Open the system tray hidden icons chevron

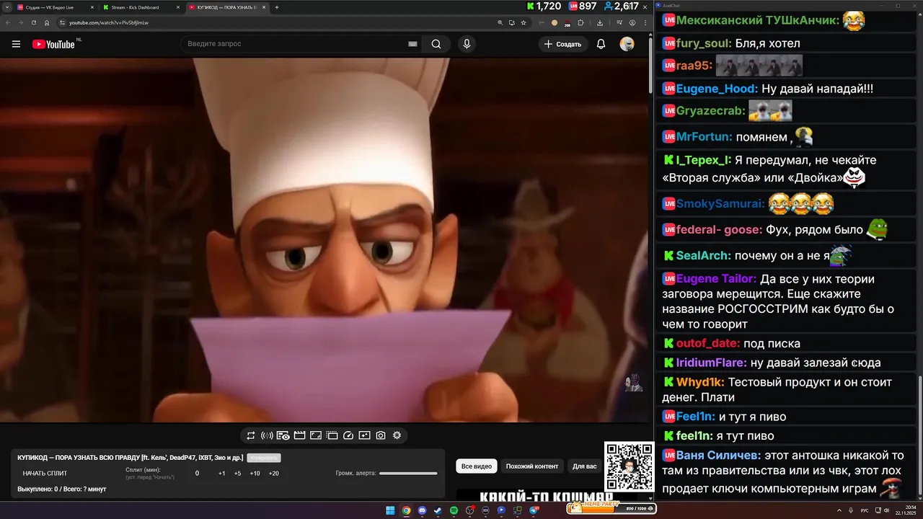tap(839, 510)
